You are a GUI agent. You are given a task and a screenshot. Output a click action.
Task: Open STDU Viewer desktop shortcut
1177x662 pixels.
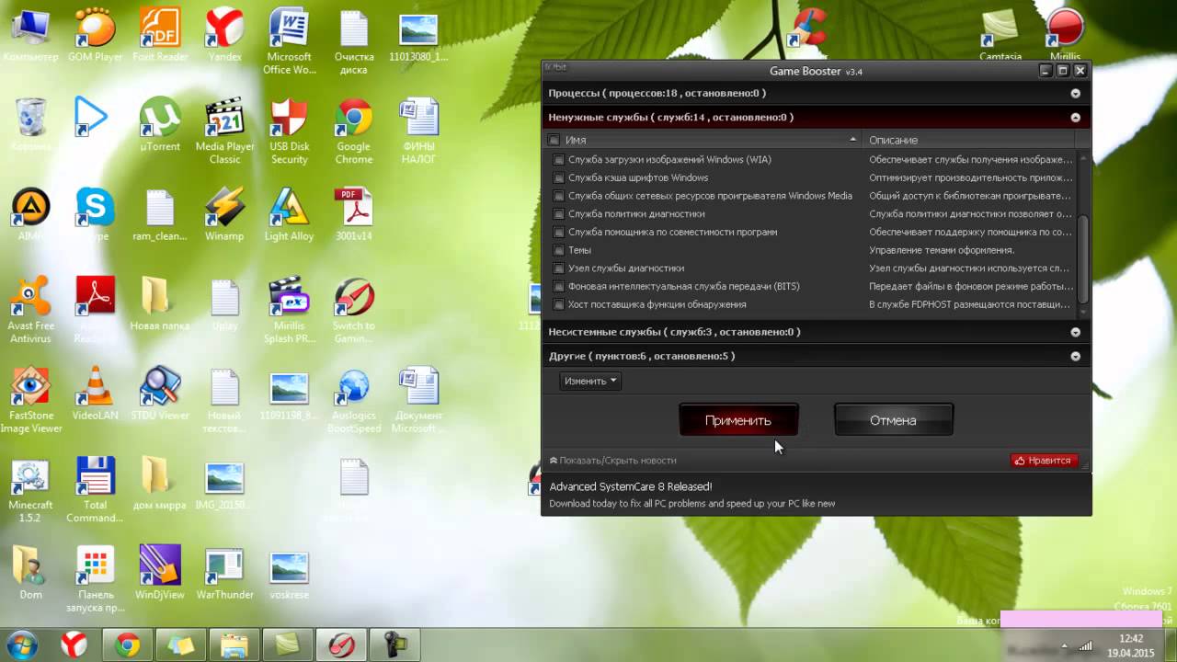[160, 394]
